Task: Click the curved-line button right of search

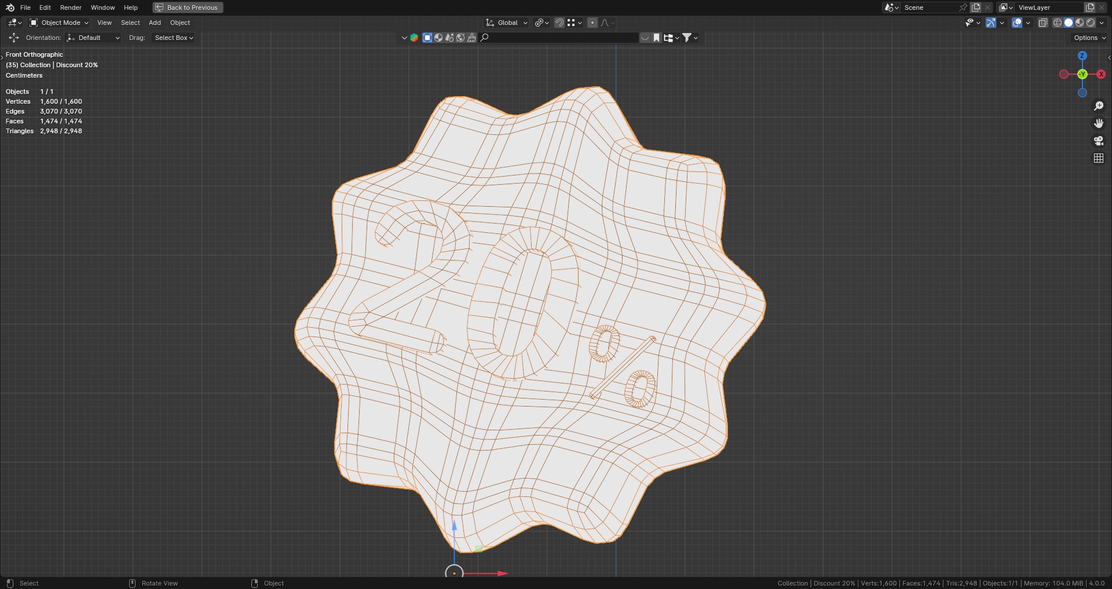Action: coord(645,38)
